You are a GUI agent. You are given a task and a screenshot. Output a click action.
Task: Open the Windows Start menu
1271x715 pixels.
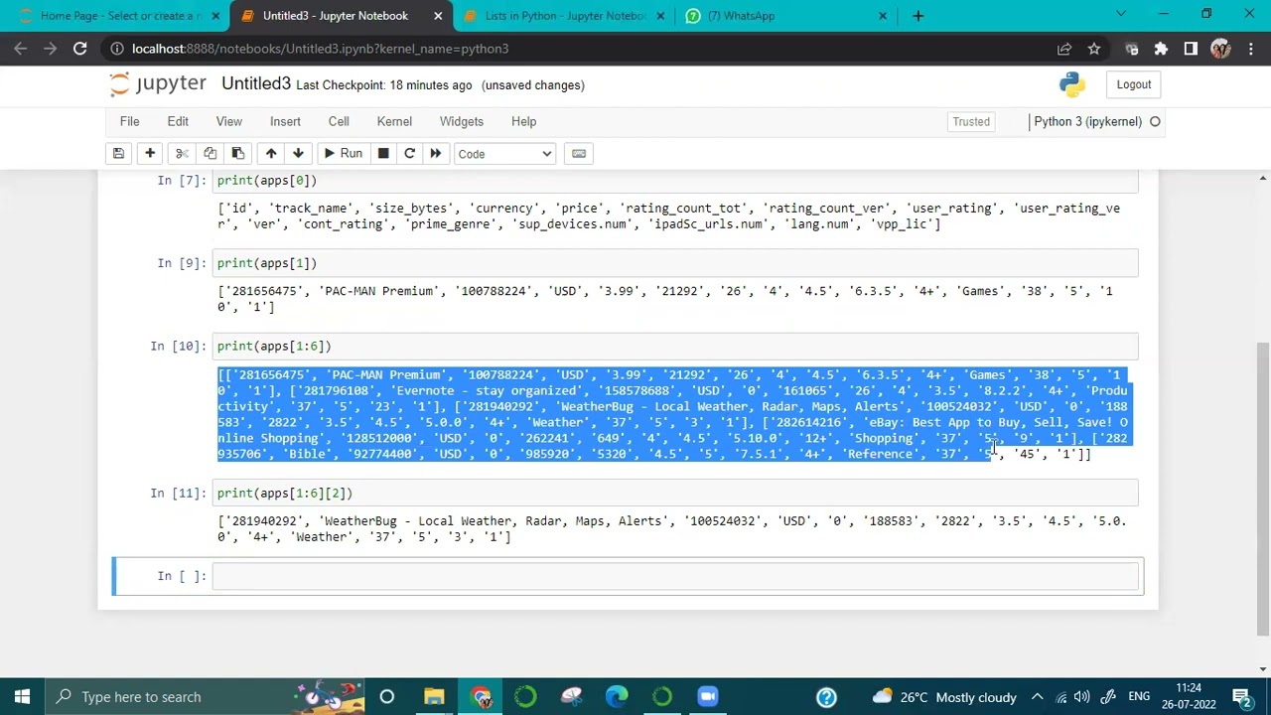point(22,696)
